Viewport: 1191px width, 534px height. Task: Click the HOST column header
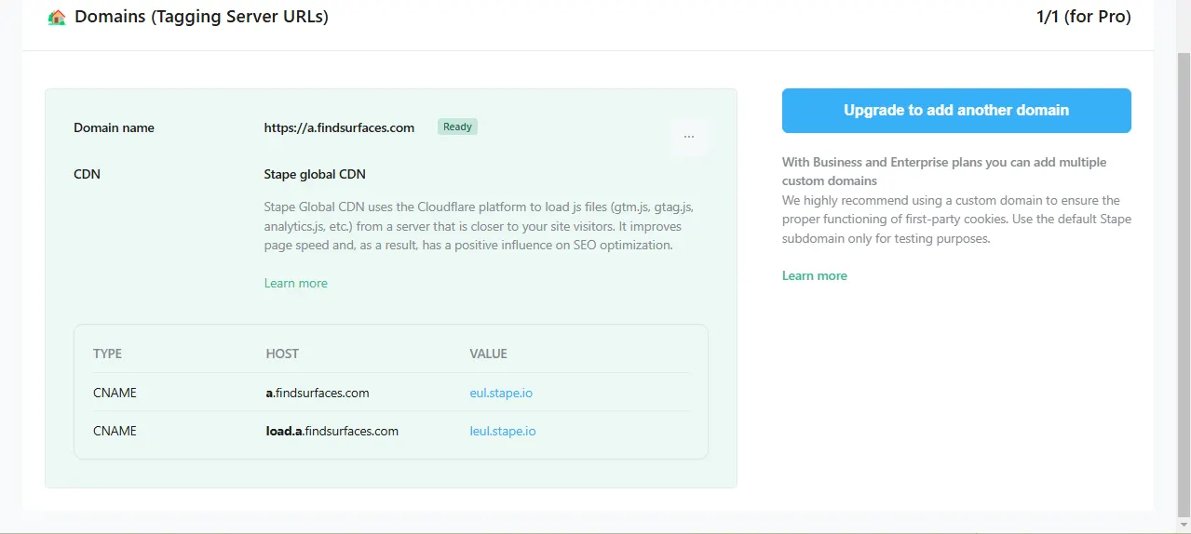click(282, 354)
